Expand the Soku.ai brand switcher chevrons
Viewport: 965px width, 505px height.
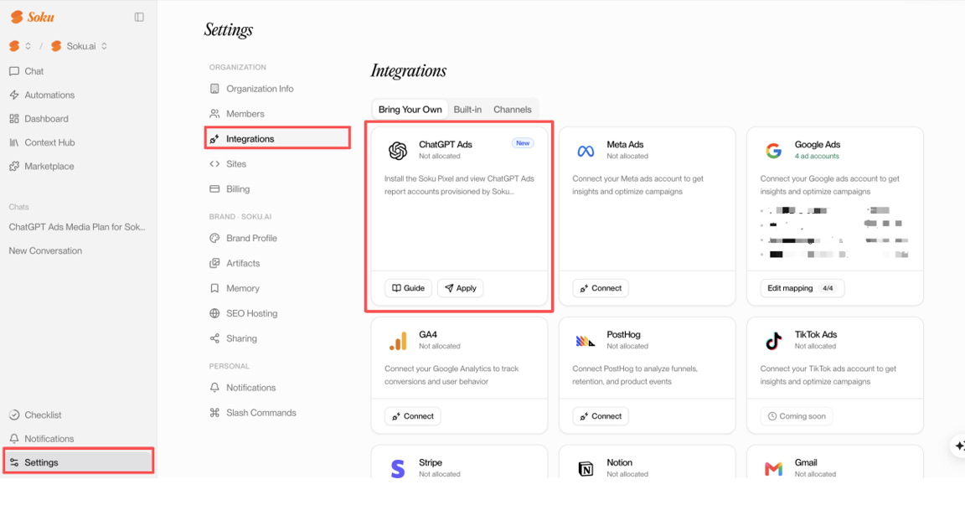pyautogui.click(x=104, y=46)
